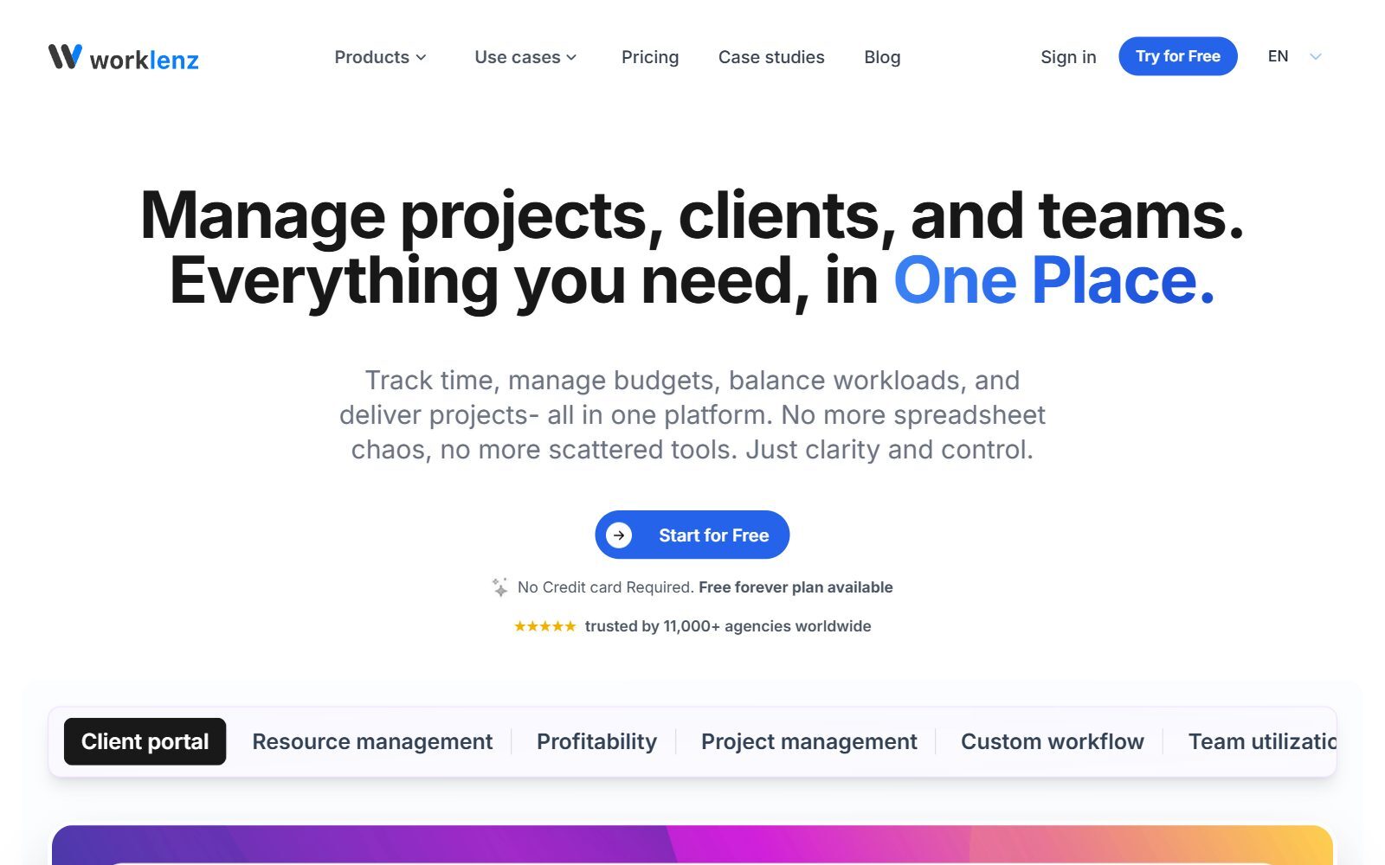Expand the Use cases dropdown menu
This screenshot has height=865, width=1385.
(525, 57)
